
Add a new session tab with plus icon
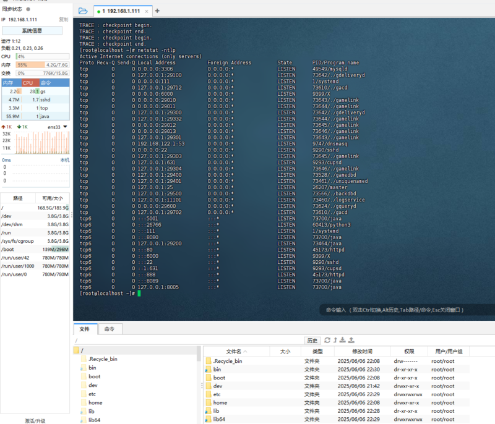(x=157, y=11)
